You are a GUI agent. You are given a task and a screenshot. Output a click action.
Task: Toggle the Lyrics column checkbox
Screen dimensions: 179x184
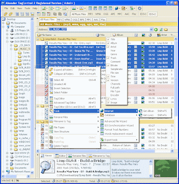tap(109, 99)
